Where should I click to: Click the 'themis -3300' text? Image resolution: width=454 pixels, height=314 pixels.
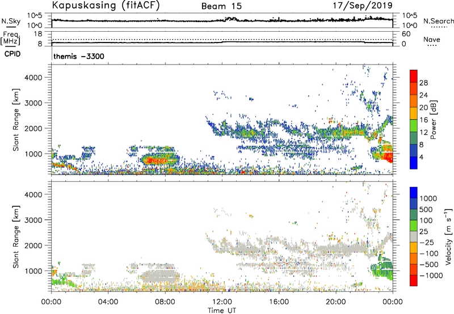coord(79,56)
